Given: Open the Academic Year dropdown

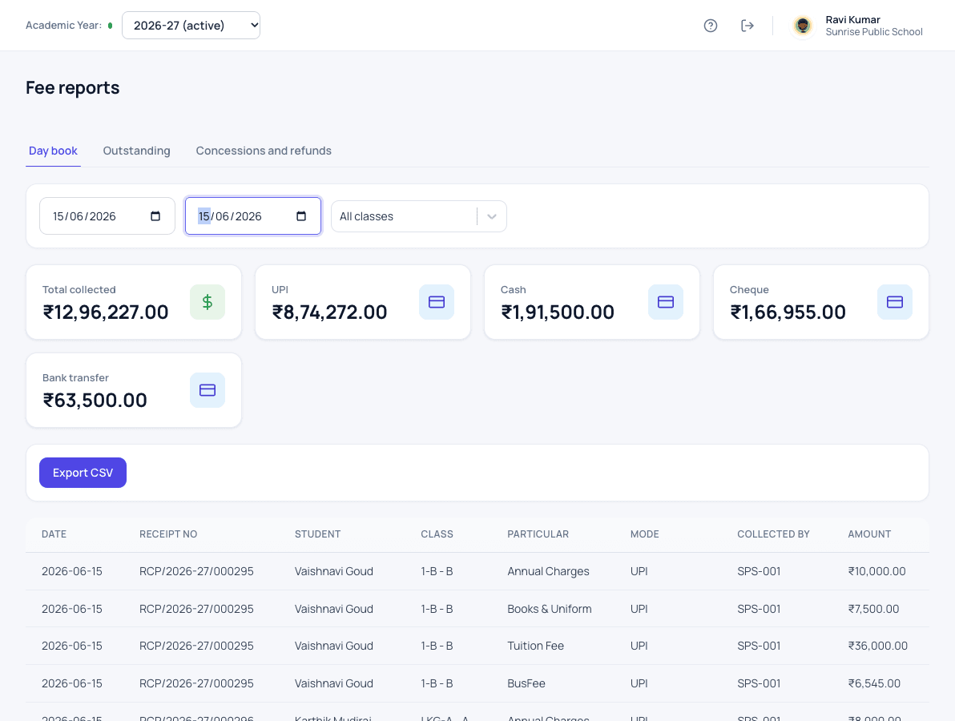Looking at the screenshot, I should click(191, 26).
